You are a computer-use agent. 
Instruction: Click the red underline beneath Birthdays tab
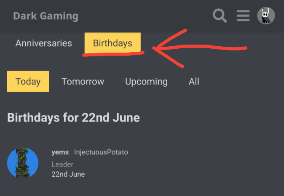(x=113, y=54)
